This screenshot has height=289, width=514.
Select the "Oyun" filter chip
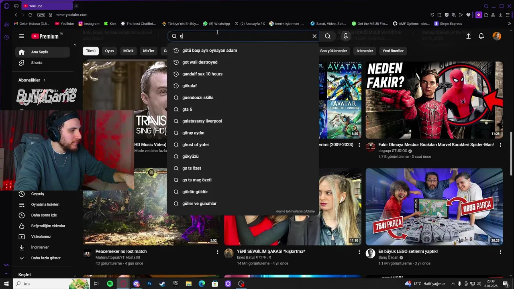pyautogui.click(x=109, y=51)
